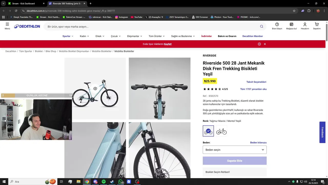
Task: Open the İndirimler menu item
Action: [207, 36]
